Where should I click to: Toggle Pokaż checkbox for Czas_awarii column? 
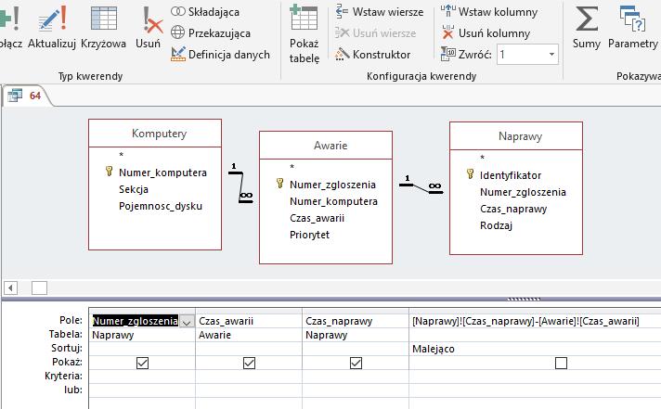[249, 363]
